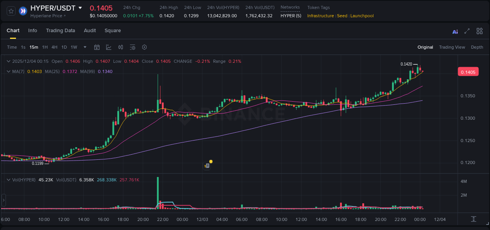
Task: Open chart settings via the hexagon icon
Action: click(144, 47)
